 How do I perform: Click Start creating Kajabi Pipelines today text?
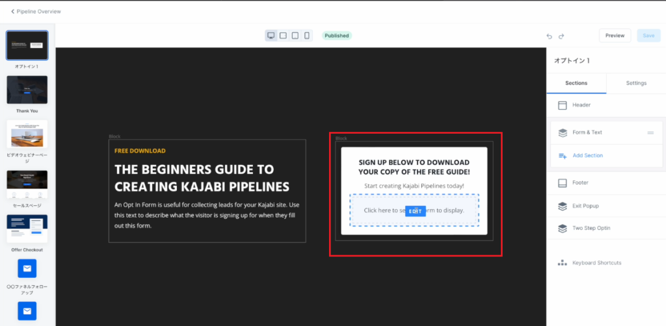pos(414,186)
